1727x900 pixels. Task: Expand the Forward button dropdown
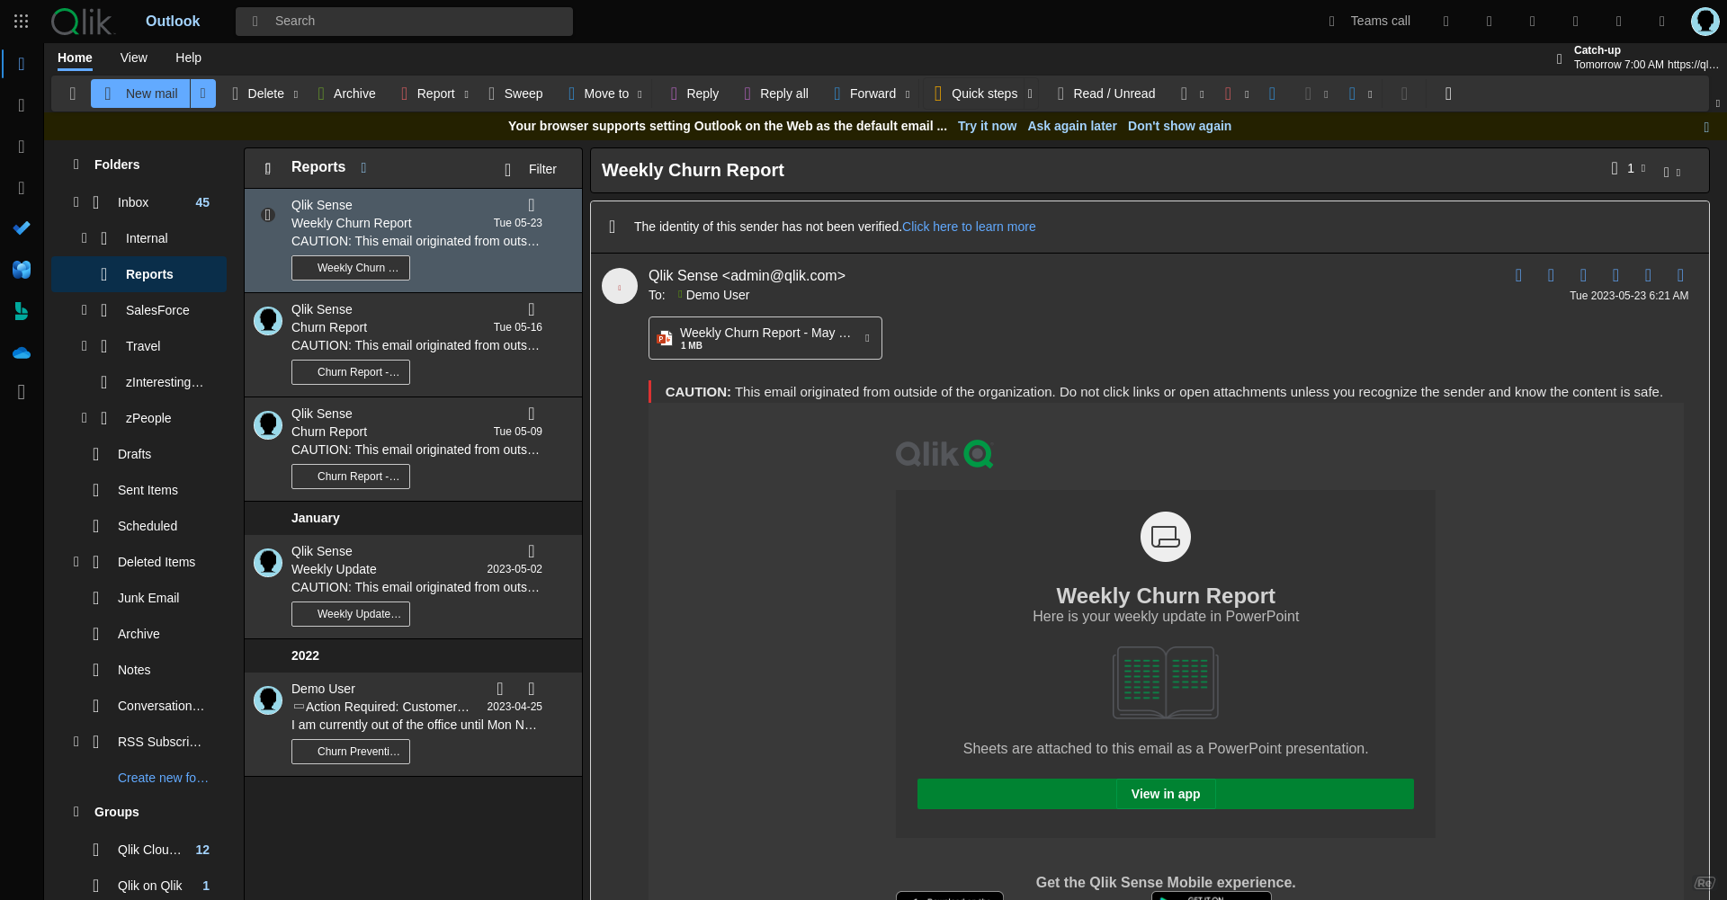[x=908, y=94]
